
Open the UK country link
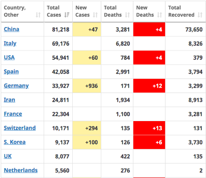click(8, 156)
